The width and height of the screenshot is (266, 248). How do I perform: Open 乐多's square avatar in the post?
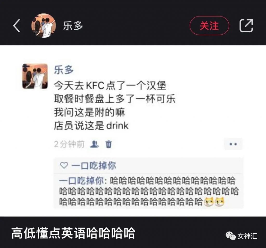tap(35, 76)
